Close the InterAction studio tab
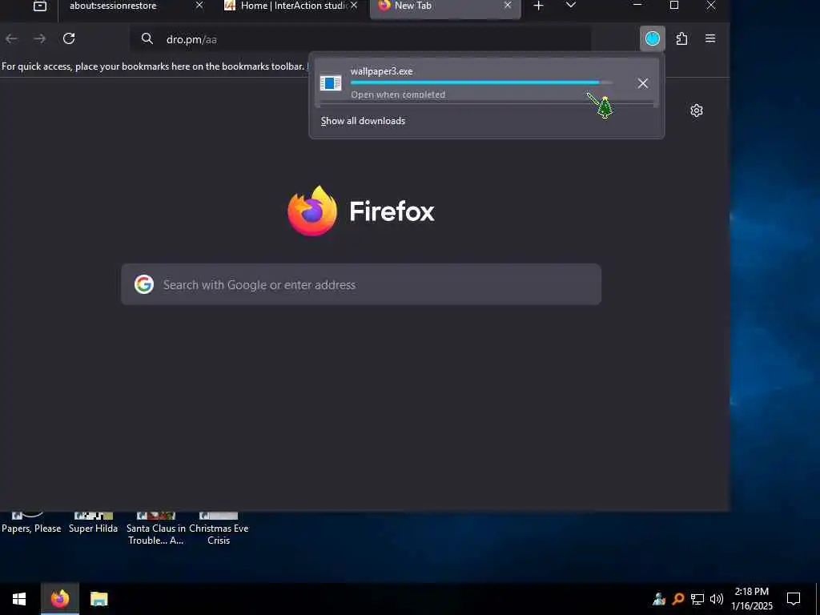820x615 pixels. [354, 6]
